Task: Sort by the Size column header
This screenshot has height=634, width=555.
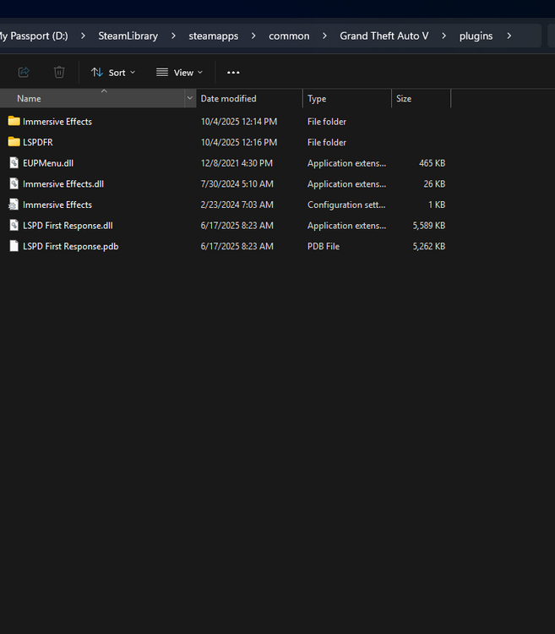Action: [x=421, y=98]
